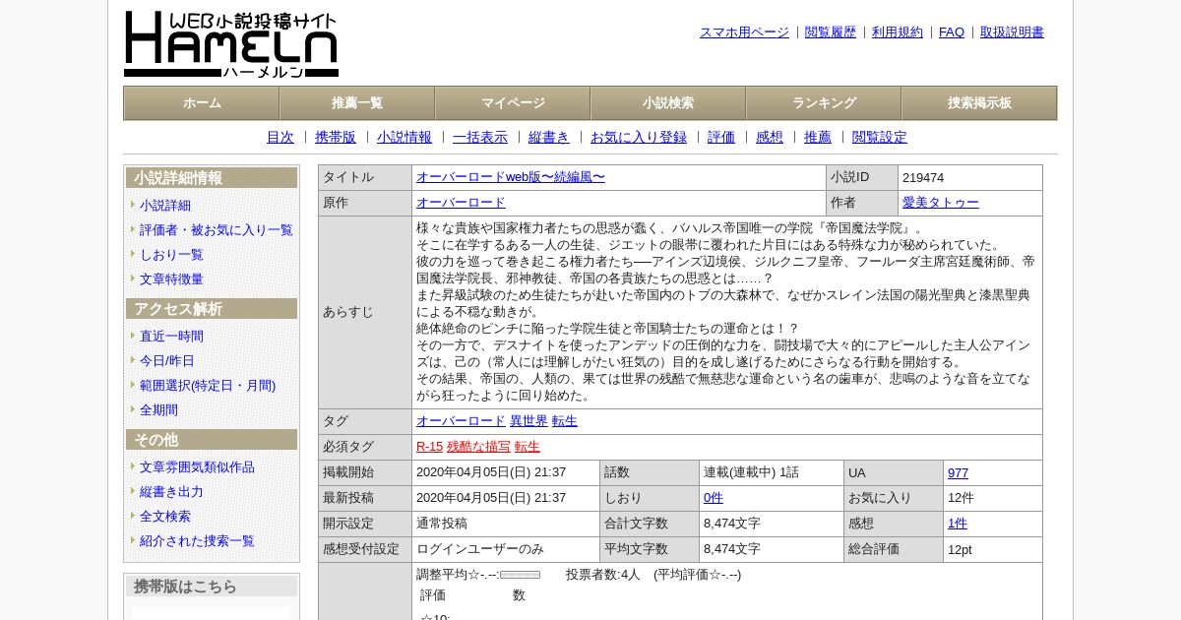Open 範囲選択(特定日・月間) access analysis

208,386
